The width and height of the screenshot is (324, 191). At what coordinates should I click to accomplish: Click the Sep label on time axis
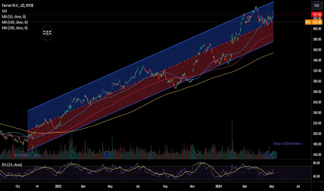point(165,186)
